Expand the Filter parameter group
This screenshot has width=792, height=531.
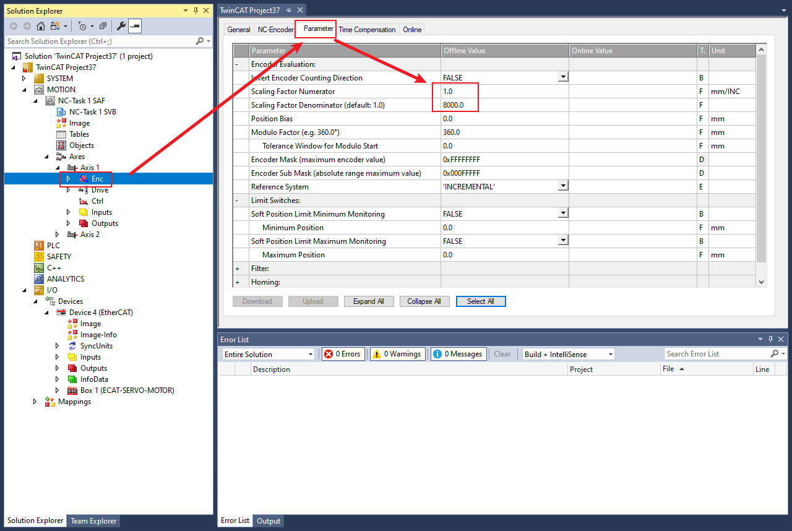237,269
